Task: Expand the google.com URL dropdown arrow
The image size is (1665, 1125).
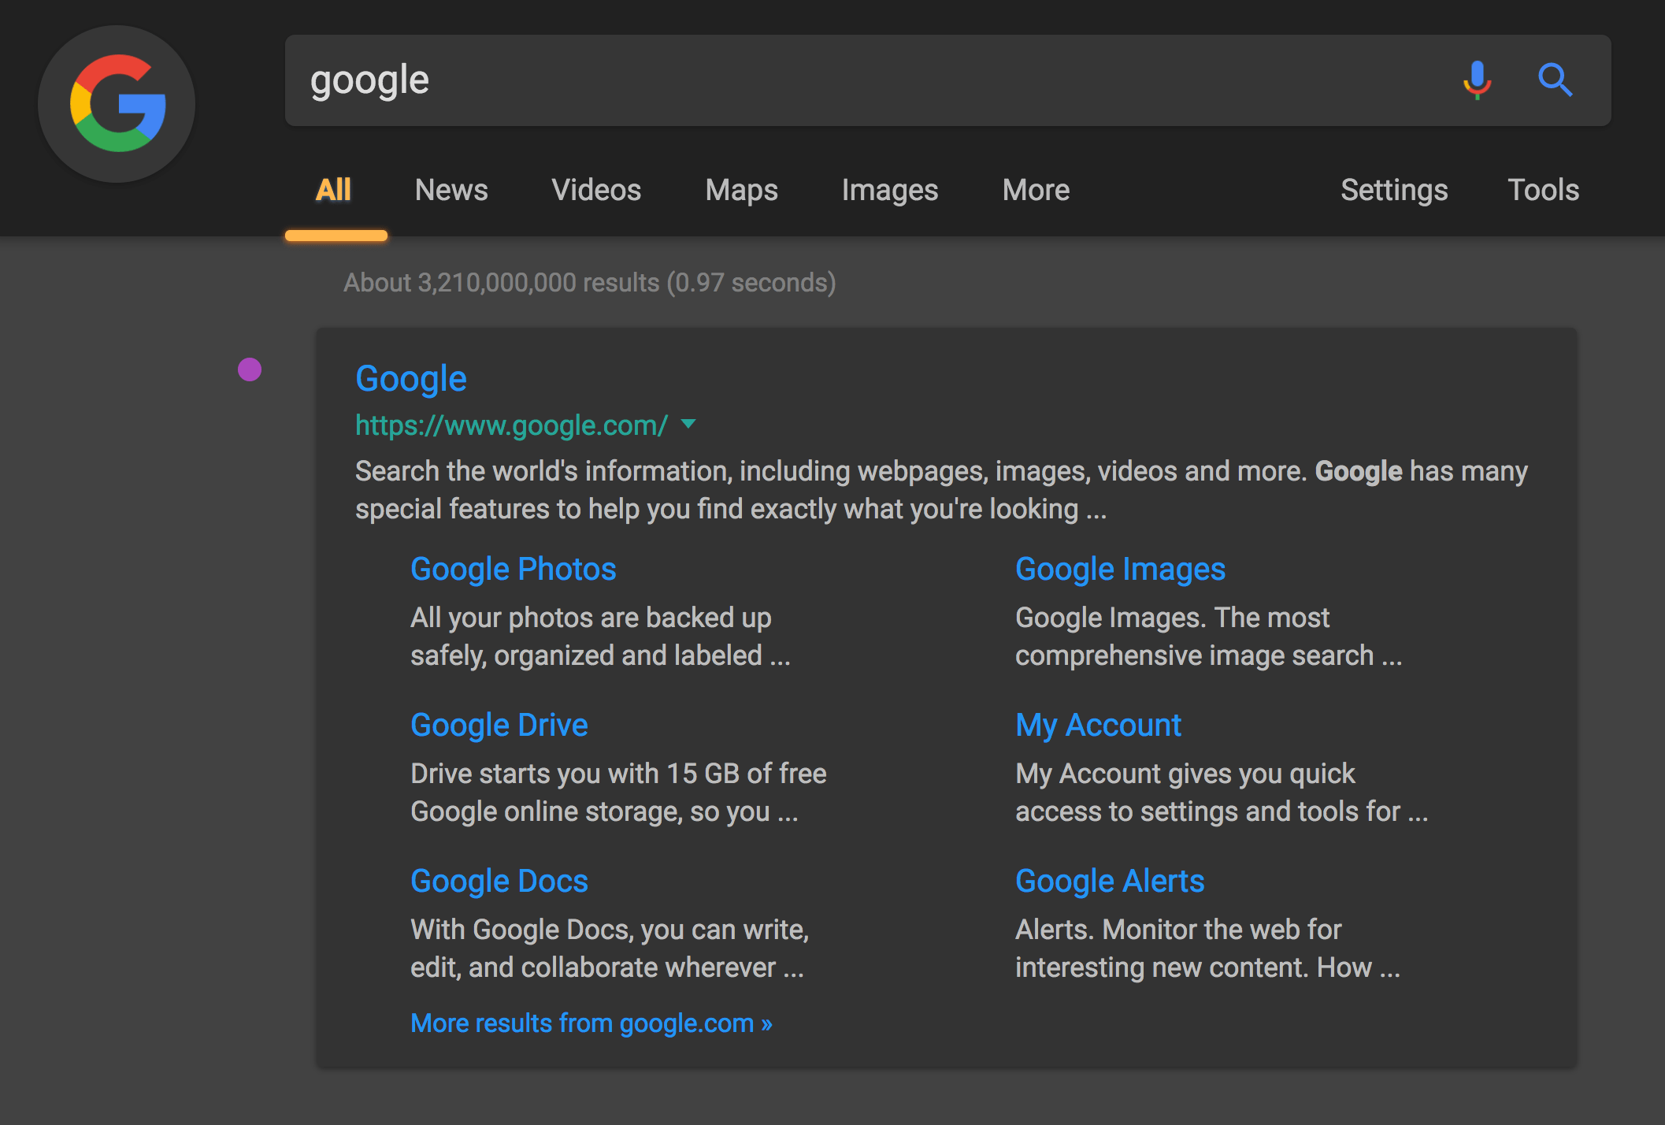Action: (x=688, y=424)
